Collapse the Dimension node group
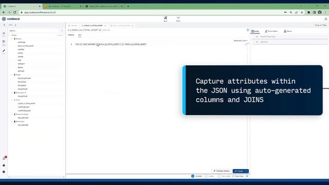This screenshot has width=329, height=185. tap(12, 122)
